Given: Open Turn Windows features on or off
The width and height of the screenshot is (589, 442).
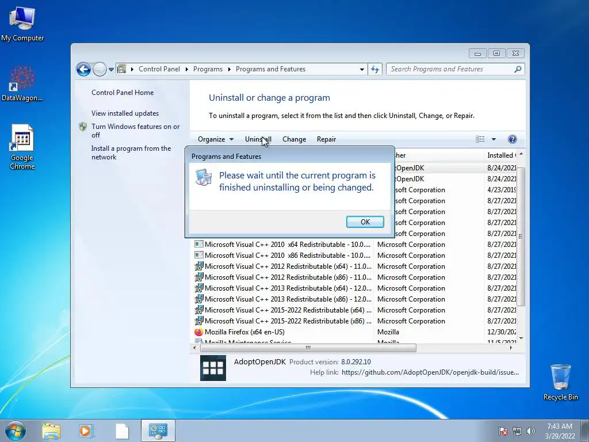Looking at the screenshot, I should pos(136,131).
